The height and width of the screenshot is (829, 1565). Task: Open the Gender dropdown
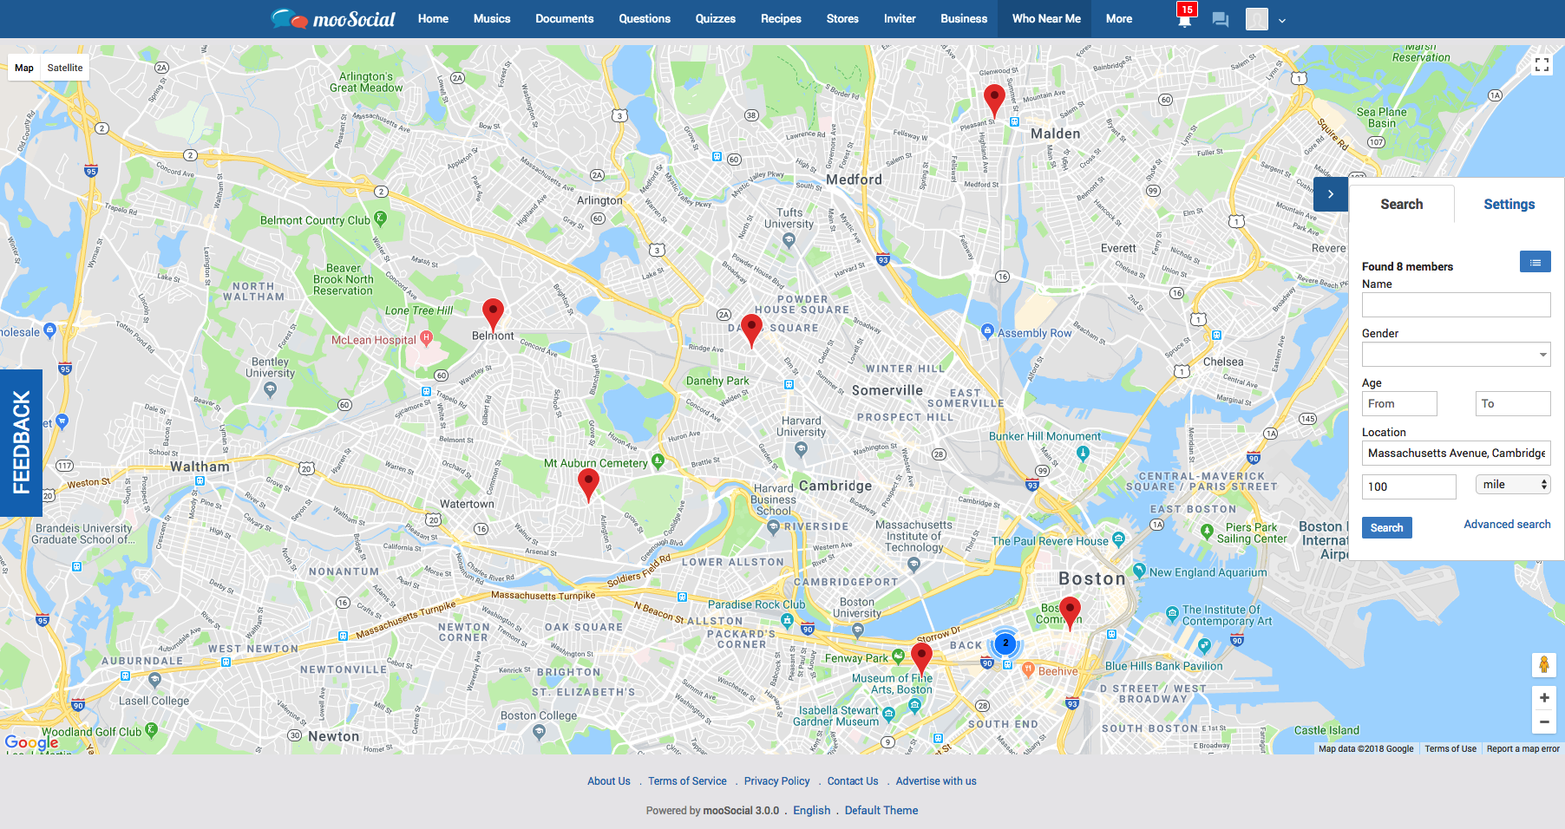(1456, 354)
